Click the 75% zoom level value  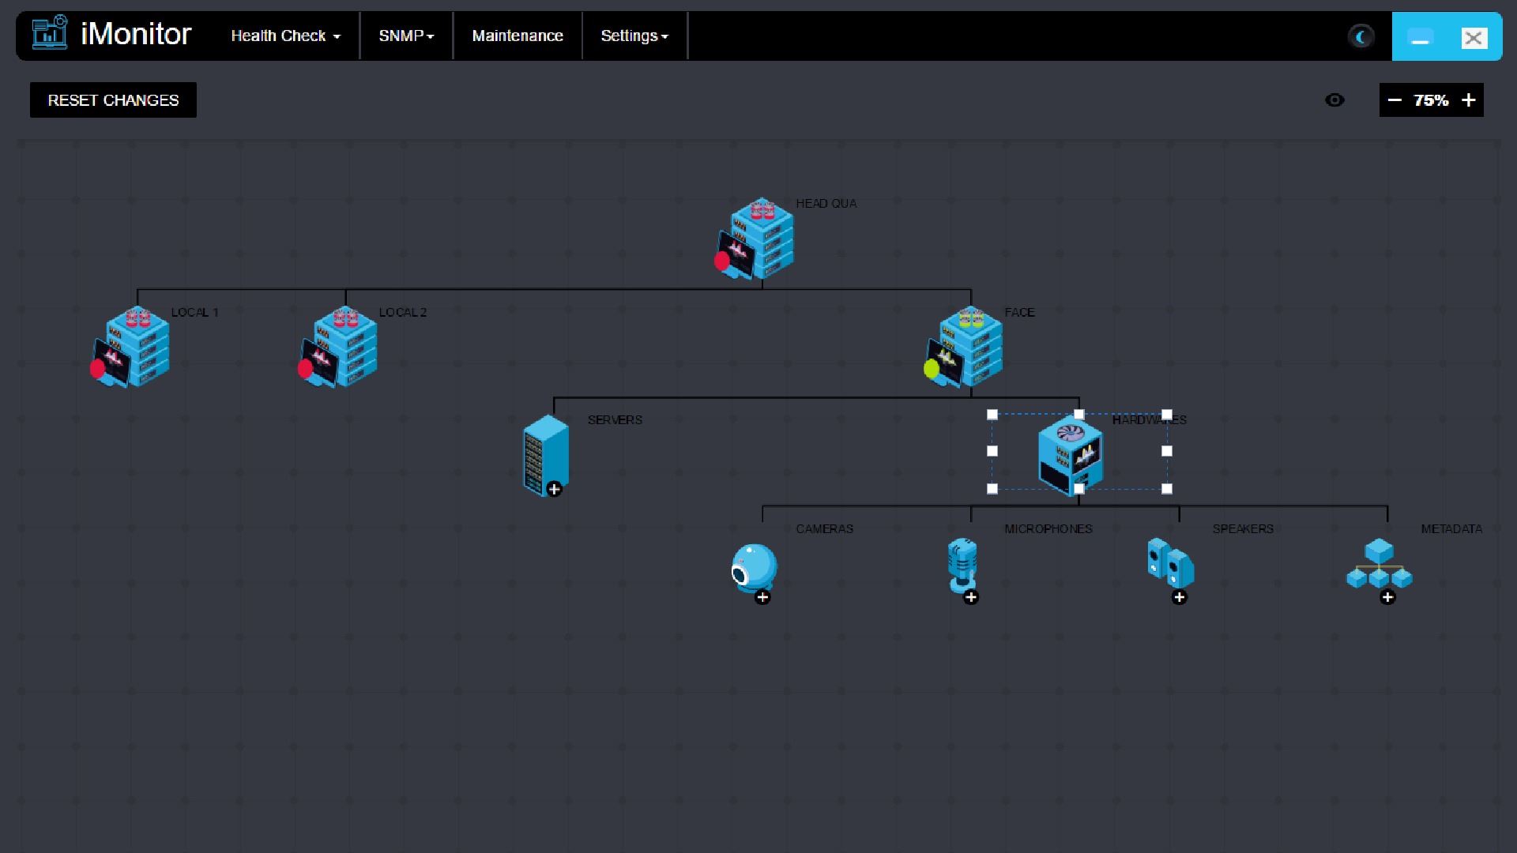(x=1431, y=100)
